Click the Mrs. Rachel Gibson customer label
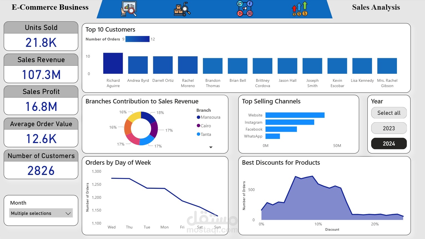The width and height of the screenshot is (425, 239). pos(387,83)
